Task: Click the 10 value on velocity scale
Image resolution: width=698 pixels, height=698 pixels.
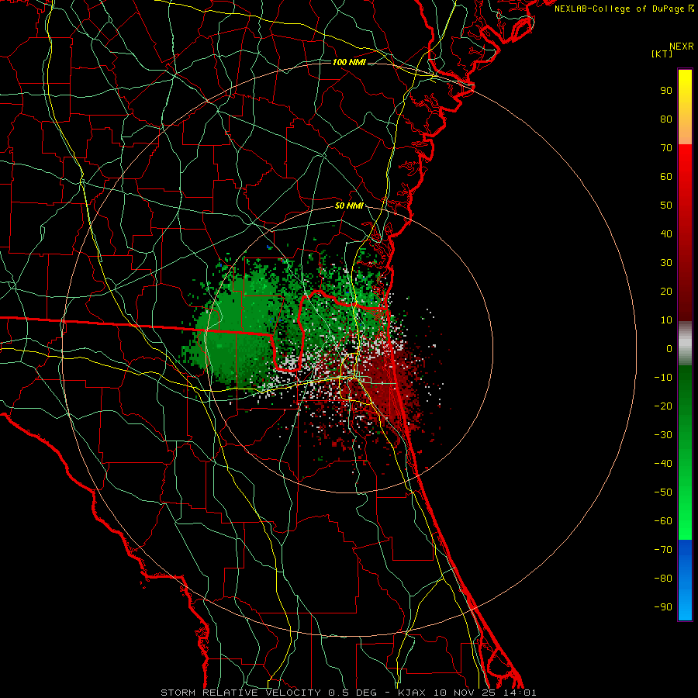Action: 666,320
